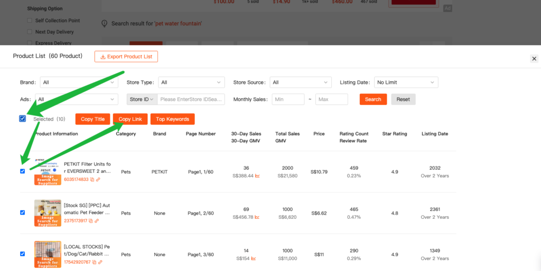
Task: Show sales trend chart for S$456.78 GMV
Action: pyautogui.click(x=257, y=217)
